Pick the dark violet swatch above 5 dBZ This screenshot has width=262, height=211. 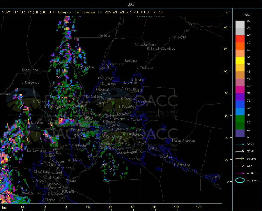click(x=240, y=133)
